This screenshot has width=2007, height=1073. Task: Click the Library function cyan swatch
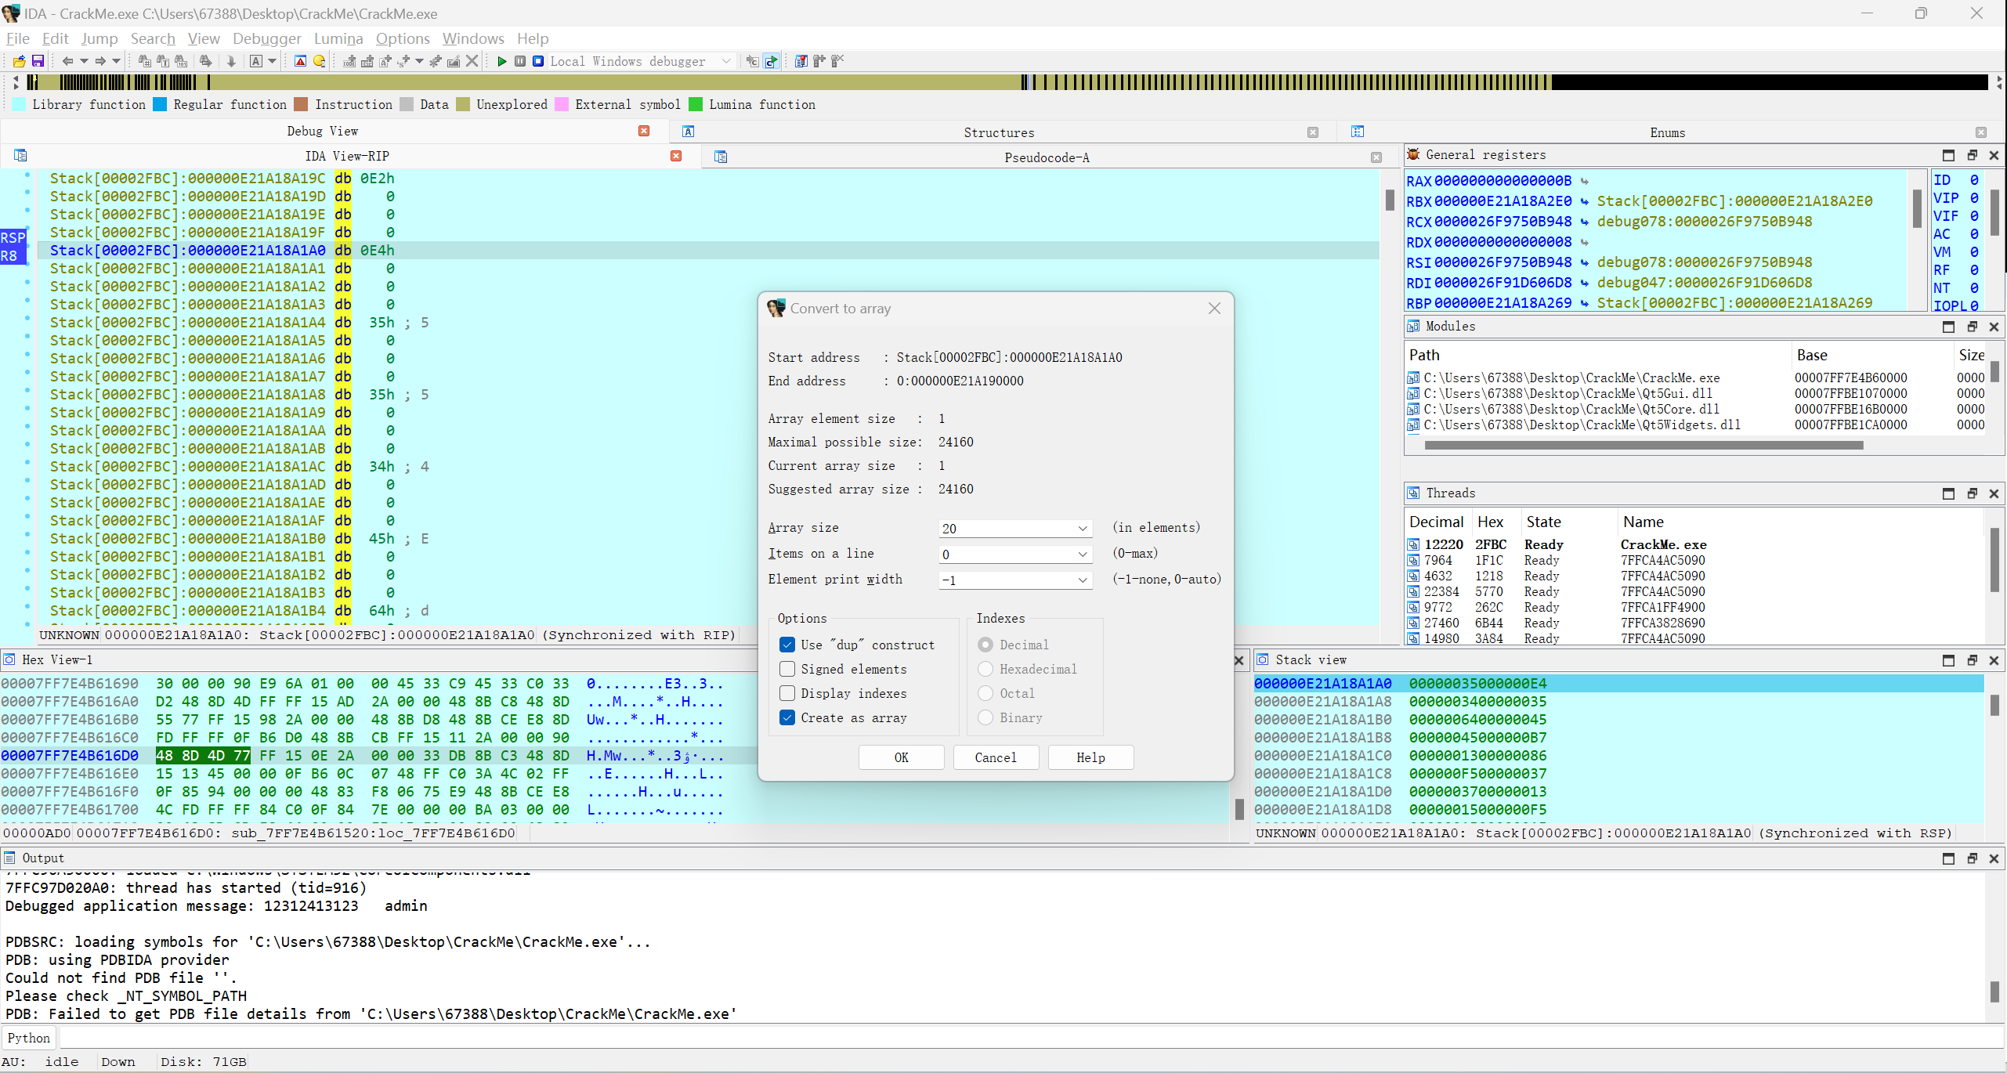tap(20, 104)
